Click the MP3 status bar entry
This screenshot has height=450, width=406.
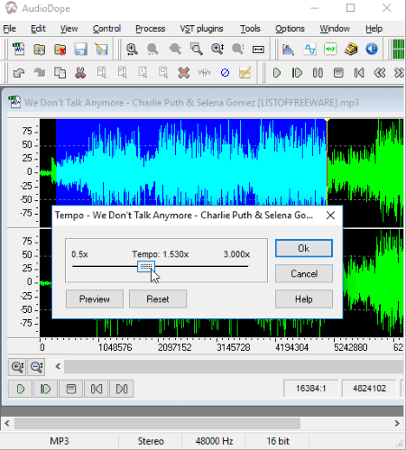click(60, 441)
